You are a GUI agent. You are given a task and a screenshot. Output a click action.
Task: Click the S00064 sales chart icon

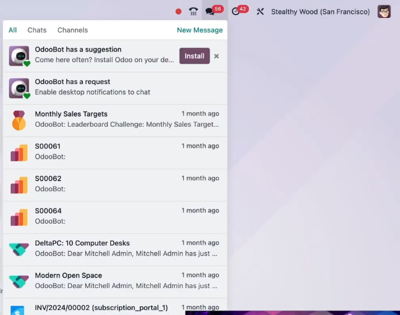[x=19, y=217]
